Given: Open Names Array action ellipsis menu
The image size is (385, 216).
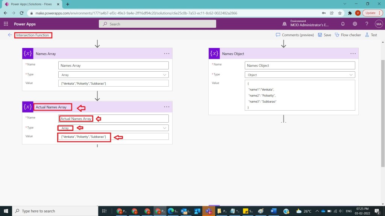Looking at the screenshot, I should point(167,54).
